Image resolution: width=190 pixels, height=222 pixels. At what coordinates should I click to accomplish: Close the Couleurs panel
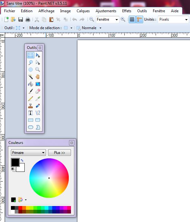(x=72, y=143)
